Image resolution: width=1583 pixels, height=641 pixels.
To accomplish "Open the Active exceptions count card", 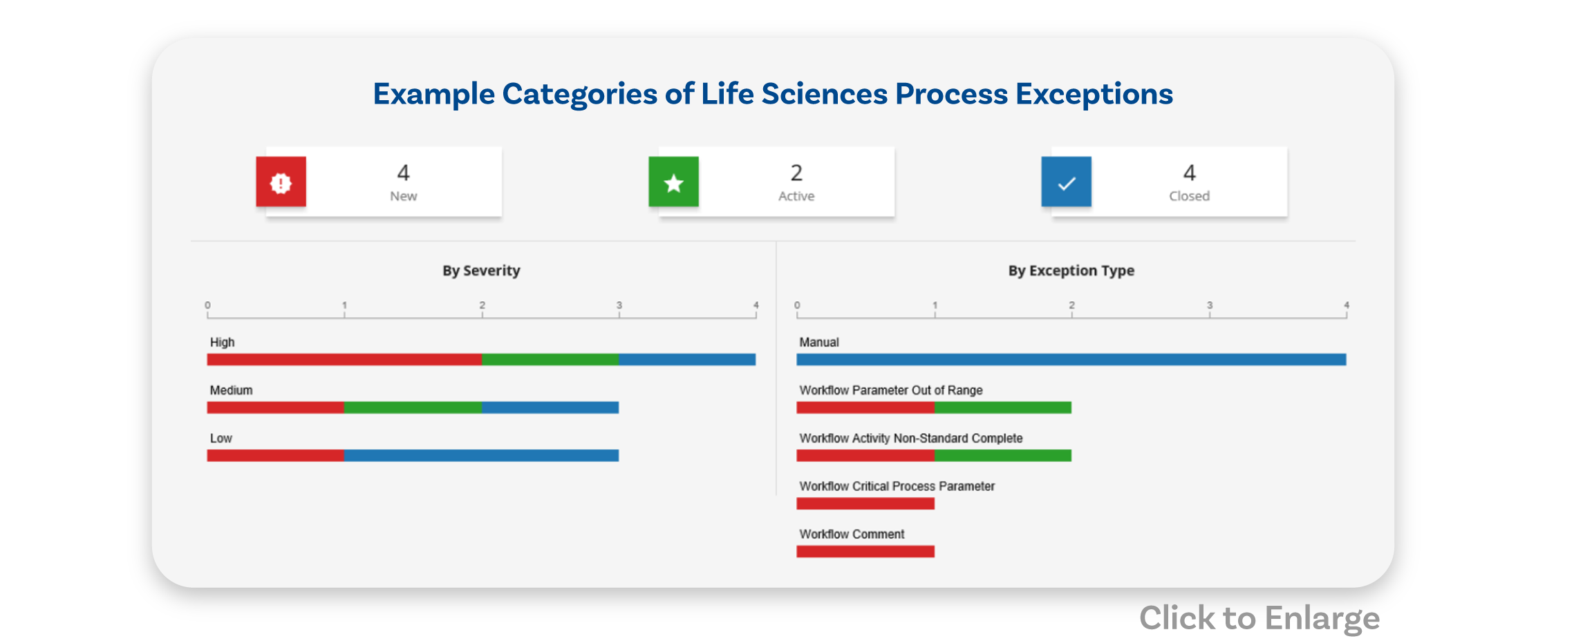I will (x=796, y=182).
